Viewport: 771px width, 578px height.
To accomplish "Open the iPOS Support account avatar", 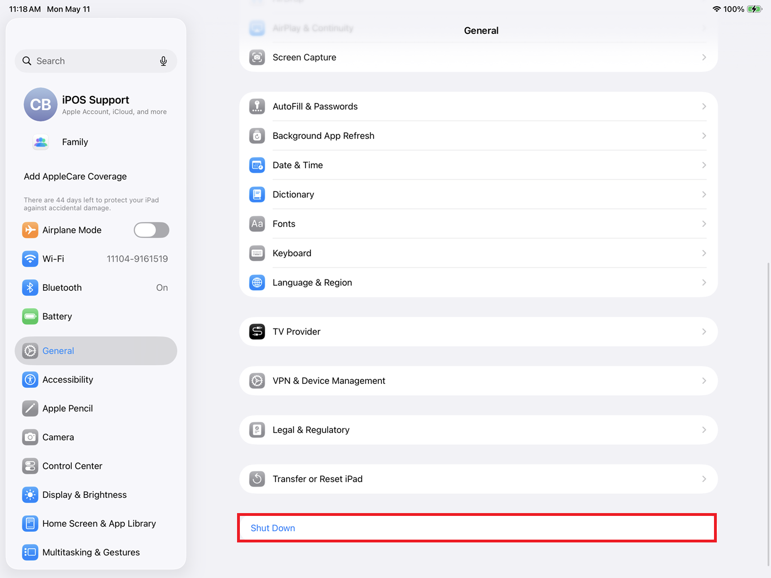I will pos(41,104).
